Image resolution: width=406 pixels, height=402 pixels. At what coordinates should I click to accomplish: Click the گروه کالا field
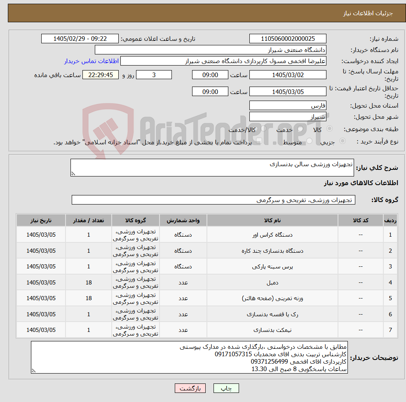click(214, 200)
